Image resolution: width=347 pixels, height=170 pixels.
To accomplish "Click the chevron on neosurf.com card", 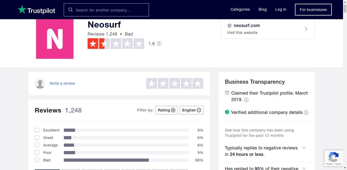I will pos(306,29).
